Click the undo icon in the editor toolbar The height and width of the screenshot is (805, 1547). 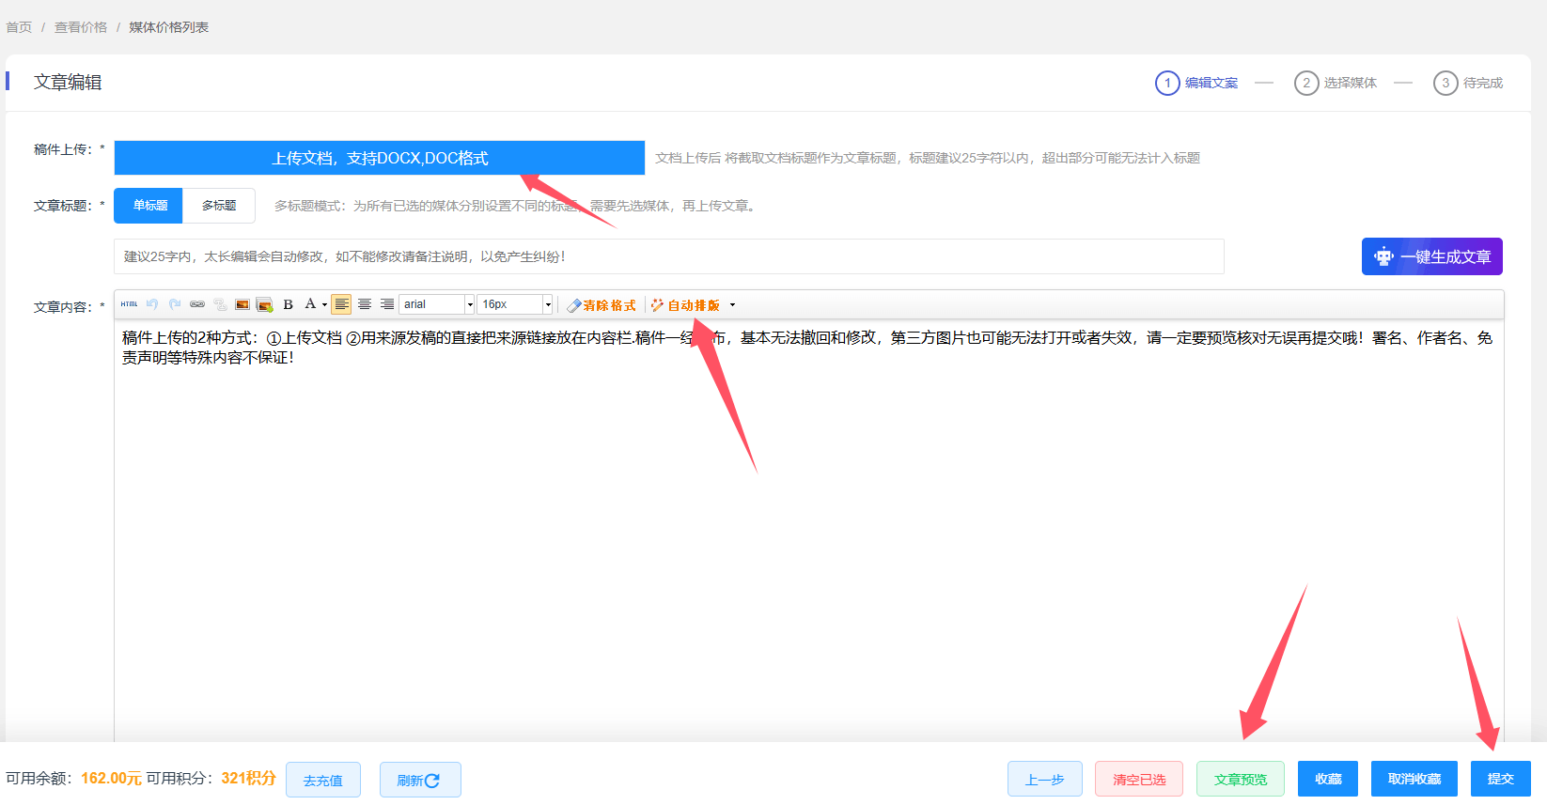(152, 304)
